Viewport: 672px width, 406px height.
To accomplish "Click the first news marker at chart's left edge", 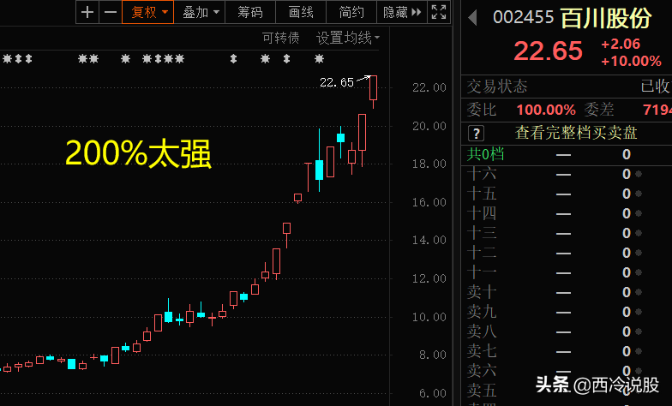I will click(x=7, y=58).
